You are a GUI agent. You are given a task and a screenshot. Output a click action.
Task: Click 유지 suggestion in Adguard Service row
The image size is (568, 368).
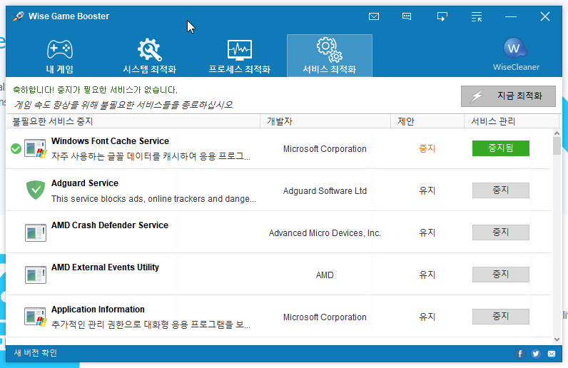(427, 190)
